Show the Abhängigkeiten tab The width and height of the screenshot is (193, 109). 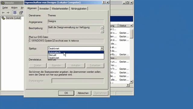(x=79, y=9)
